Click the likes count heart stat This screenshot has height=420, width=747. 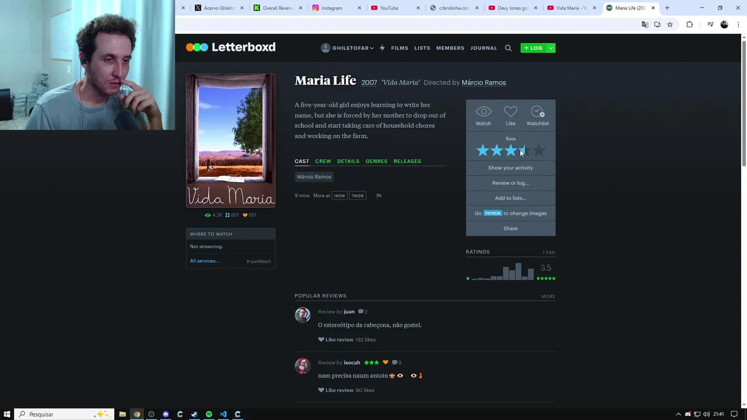point(250,215)
